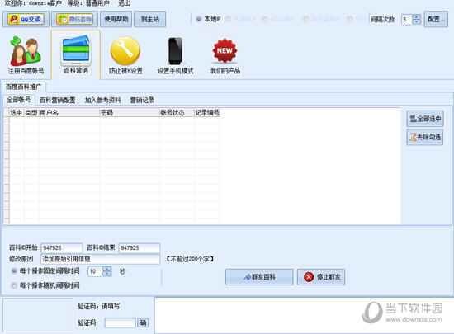Click the captcha image box
The width and height of the screenshot is (454, 334).
point(38,315)
